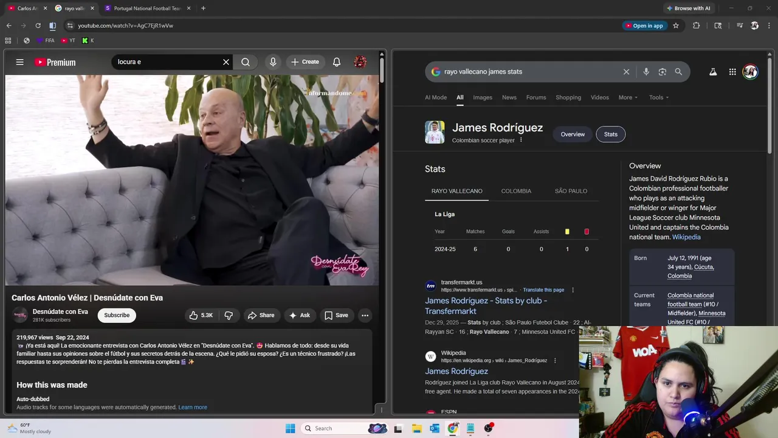Select the Overview chip for James Rodríguez
The width and height of the screenshot is (778, 438).
(573, 134)
